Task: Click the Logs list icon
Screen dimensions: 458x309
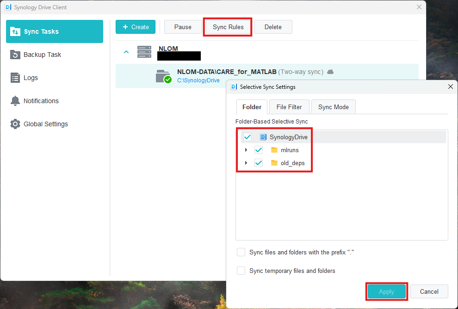Action: pos(15,78)
